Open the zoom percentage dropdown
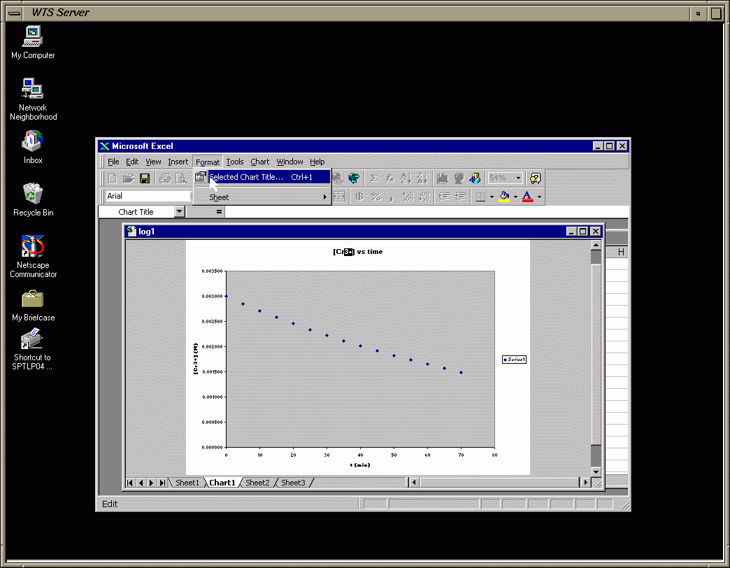The image size is (730, 568). pos(518,178)
